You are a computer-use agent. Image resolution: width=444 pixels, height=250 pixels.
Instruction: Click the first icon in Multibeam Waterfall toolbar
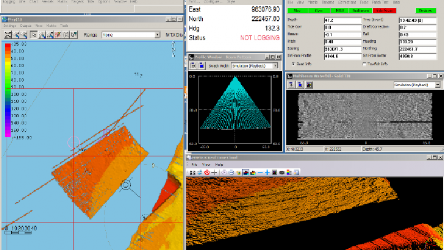pos(290,85)
